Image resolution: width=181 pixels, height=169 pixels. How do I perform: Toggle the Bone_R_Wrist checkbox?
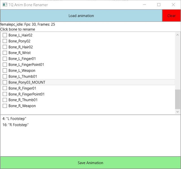point(5,53)
